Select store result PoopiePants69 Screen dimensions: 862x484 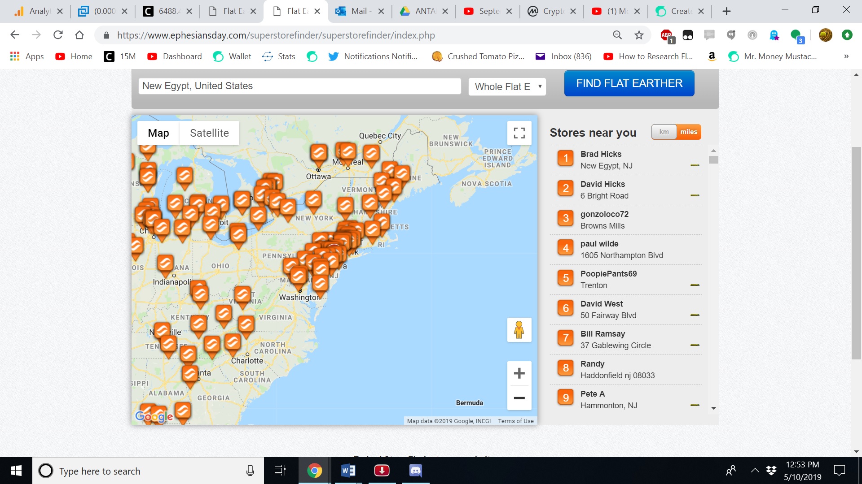coord(626,280)
